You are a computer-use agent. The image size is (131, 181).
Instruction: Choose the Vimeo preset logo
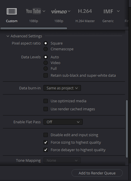tap(59, 11)
